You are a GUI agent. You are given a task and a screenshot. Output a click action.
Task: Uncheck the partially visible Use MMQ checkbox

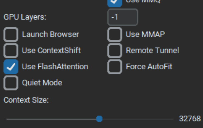pyautogui.click(x=115, y=3)
